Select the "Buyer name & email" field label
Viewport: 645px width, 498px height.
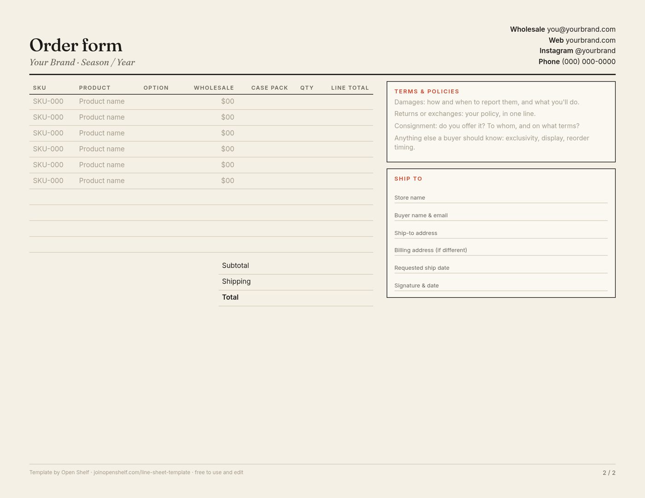point(421,215)
